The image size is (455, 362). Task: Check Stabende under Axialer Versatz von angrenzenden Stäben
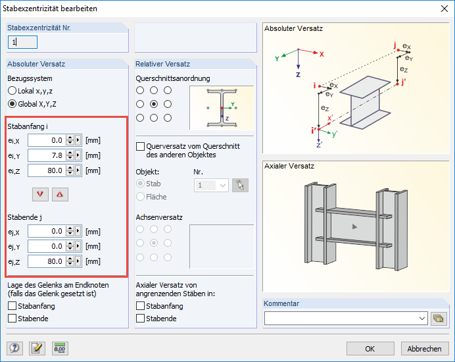point(141,319)
